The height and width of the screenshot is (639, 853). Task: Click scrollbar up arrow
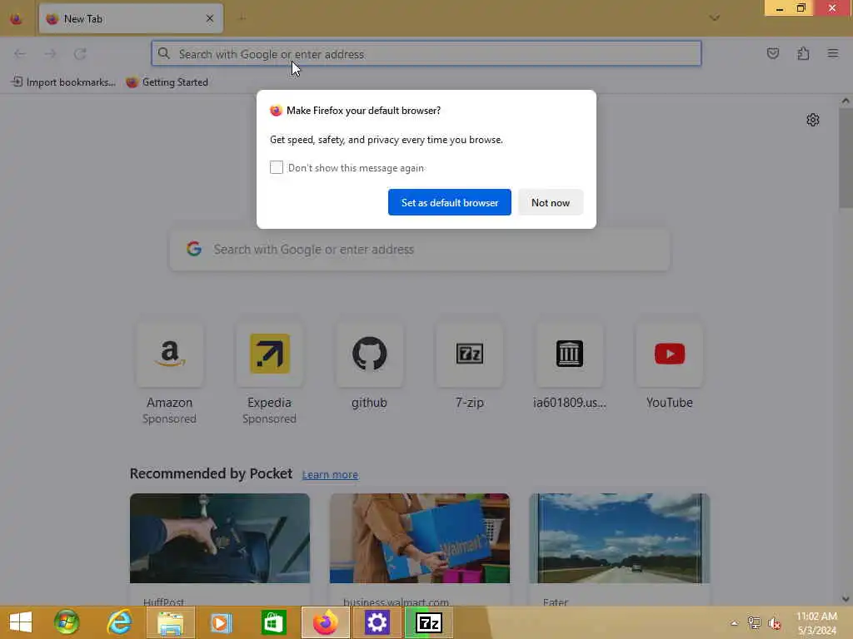point(845,101)
